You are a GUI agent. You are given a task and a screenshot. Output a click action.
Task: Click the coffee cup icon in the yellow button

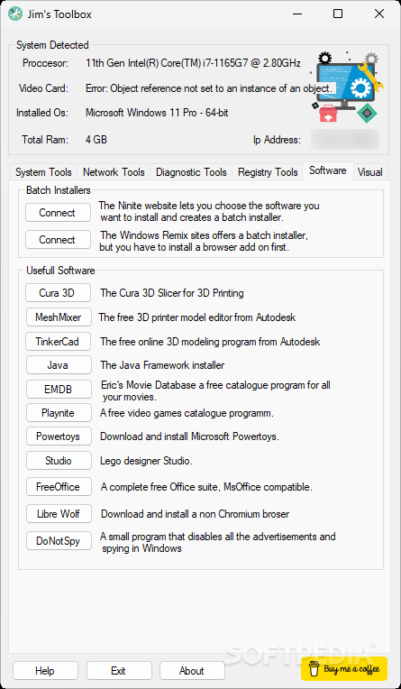pos(314,670)
